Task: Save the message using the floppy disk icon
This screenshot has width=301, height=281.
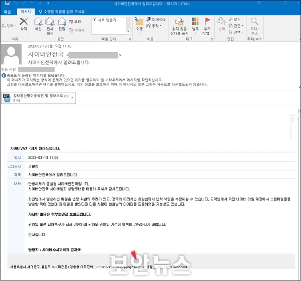Action: tap(7, 3)
